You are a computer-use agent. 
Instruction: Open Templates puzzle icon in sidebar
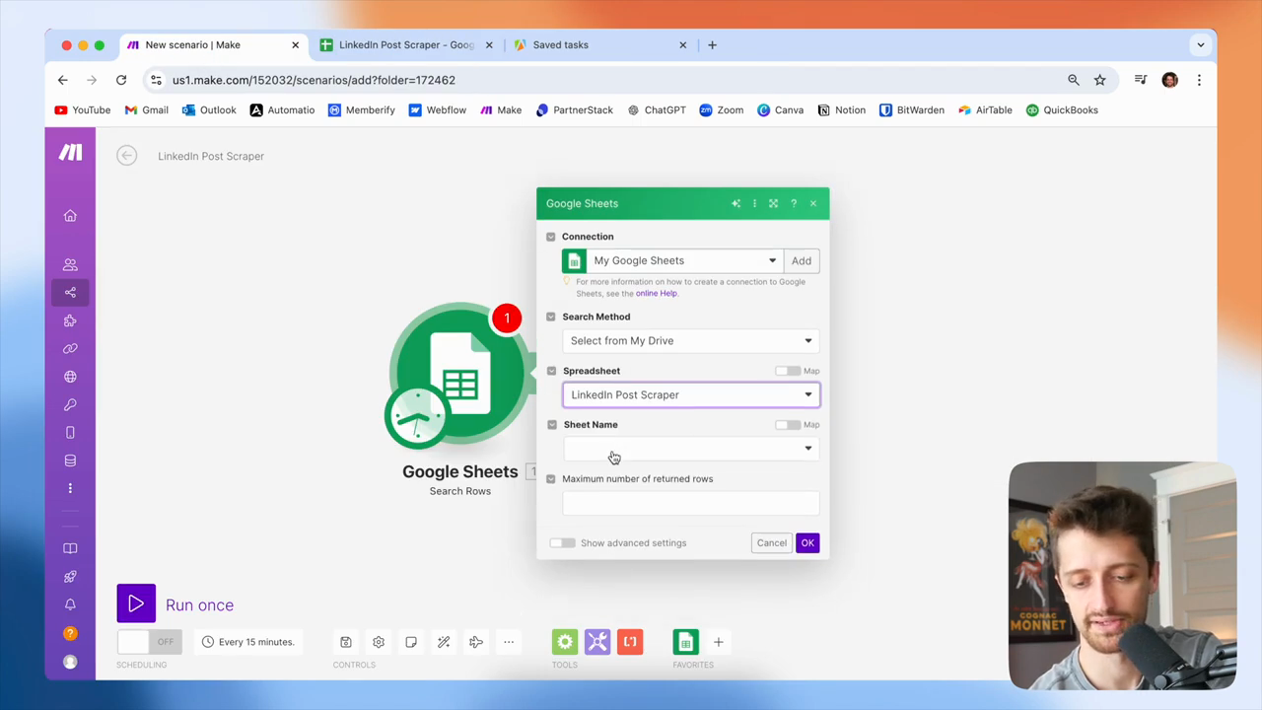(70, 320)
